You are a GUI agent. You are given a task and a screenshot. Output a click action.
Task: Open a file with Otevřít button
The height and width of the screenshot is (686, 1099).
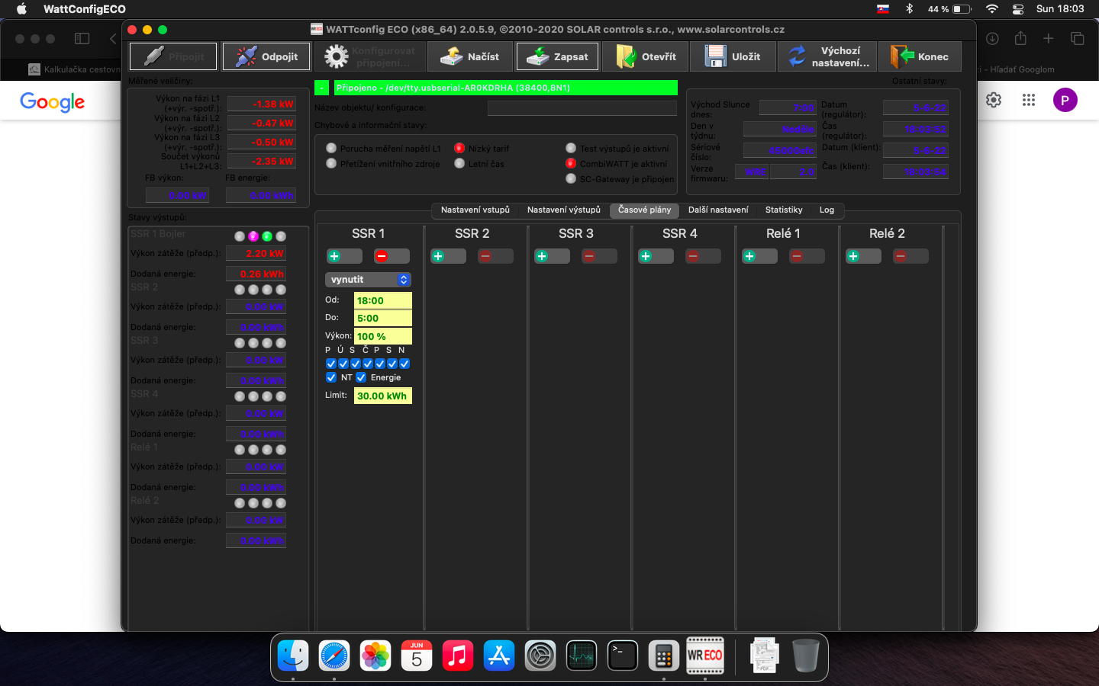(646, 56)
